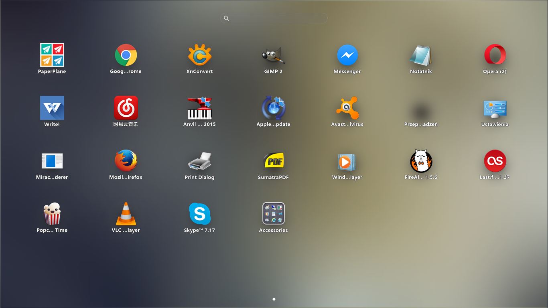Screen dimensions: 548x308
Task: Click the search field at top
Action: click(274, 18)
